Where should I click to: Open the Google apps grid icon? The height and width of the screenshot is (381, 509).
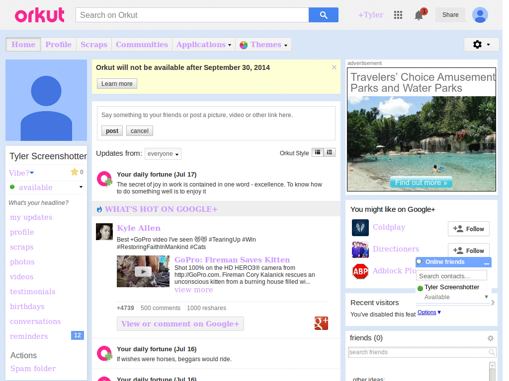[x=398, y=15]
